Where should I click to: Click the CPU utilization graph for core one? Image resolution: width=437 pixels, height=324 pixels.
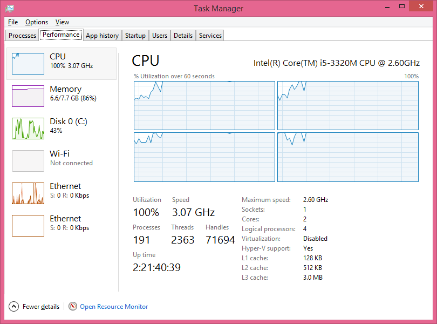coord(204,105)
